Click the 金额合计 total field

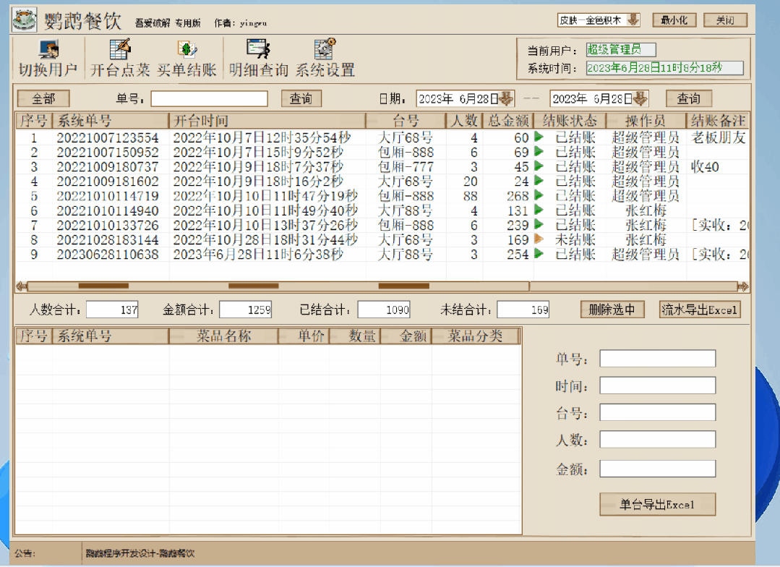pyautogui.click(x=246, y=310)
